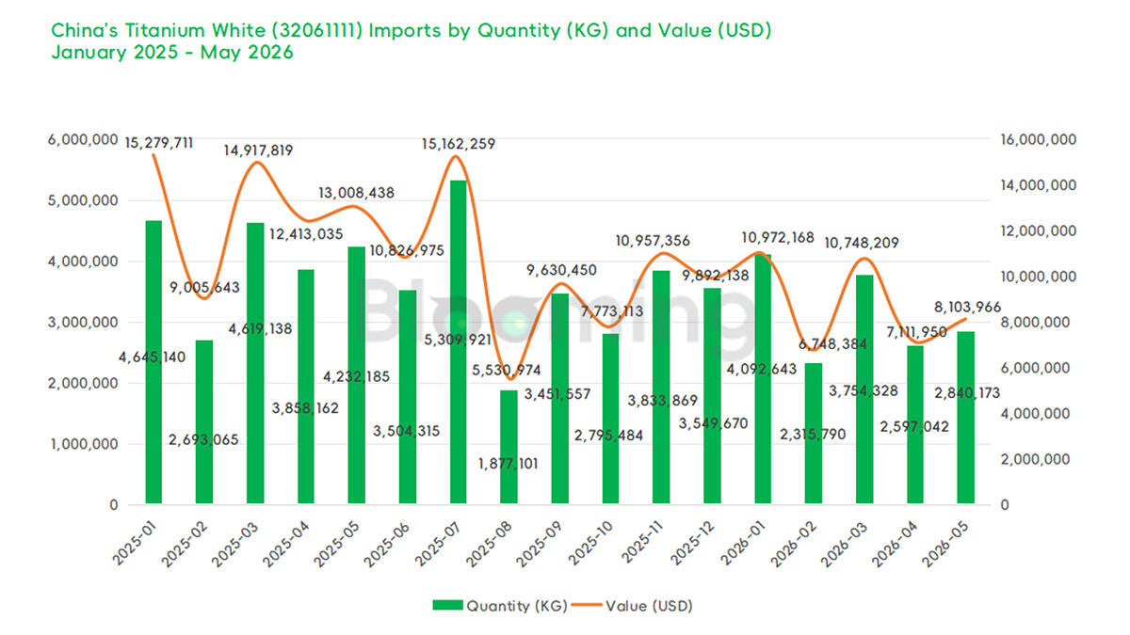1130x635 pixels.
Task: Click the quantity label 2,693,065
Action: [204, 440]
